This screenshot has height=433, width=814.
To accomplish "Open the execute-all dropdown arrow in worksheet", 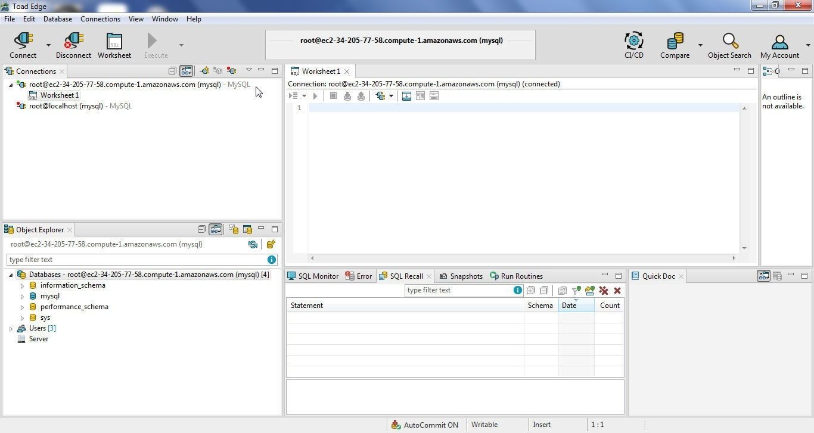I will point(304,96).
